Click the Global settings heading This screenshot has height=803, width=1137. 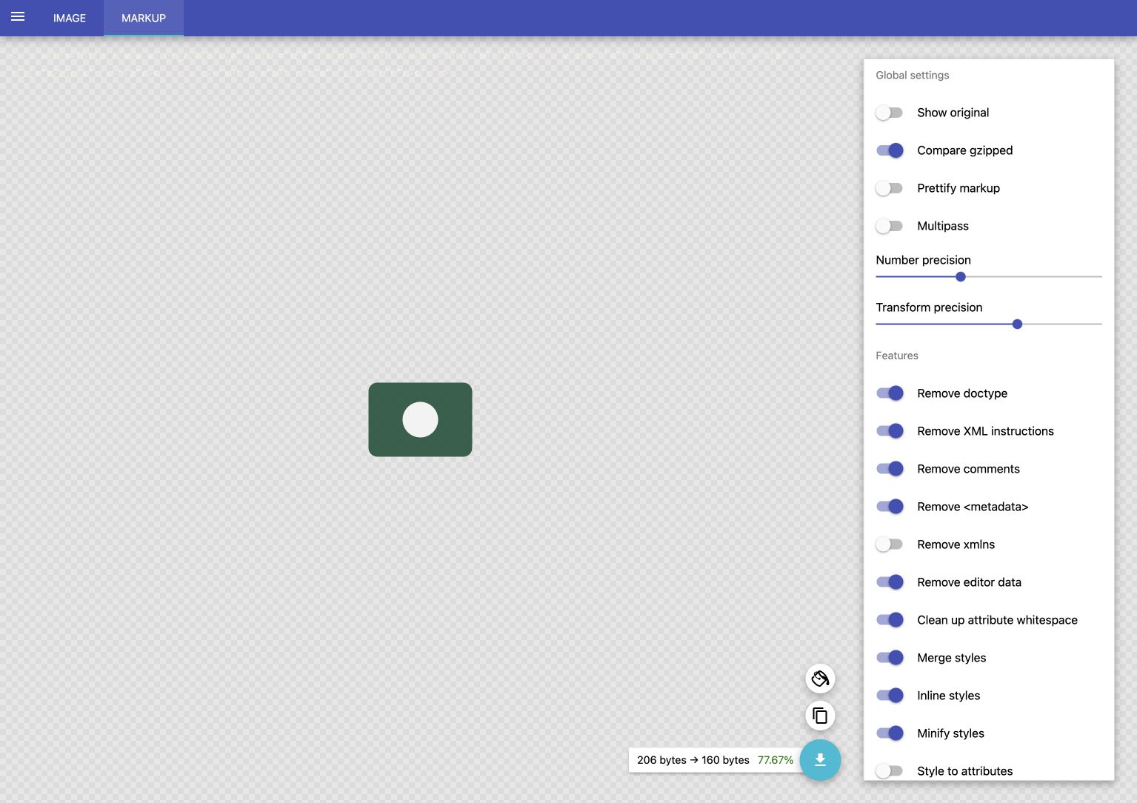click(912, 76)
